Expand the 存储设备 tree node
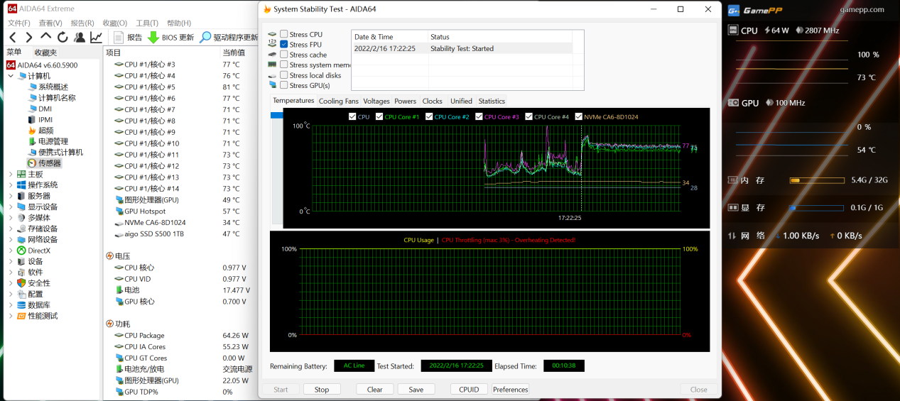Viewport: 900px width, 401px height. 11,229
